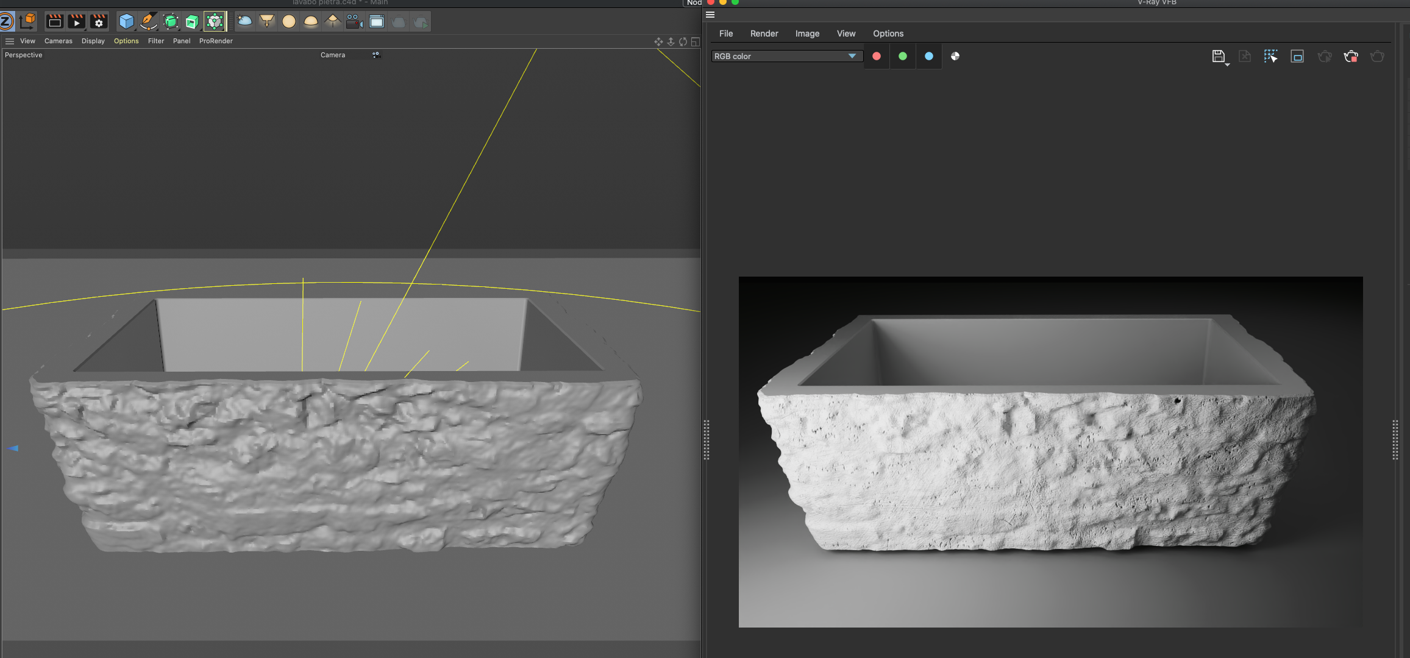Open the VFB Render menu
The image size is (1410, 658).
coord(764,34)
